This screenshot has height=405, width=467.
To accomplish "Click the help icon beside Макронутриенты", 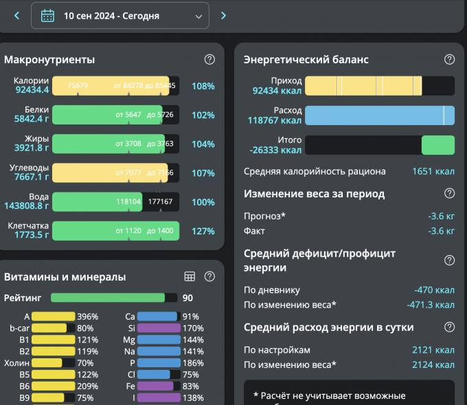I will coord(209,60).
